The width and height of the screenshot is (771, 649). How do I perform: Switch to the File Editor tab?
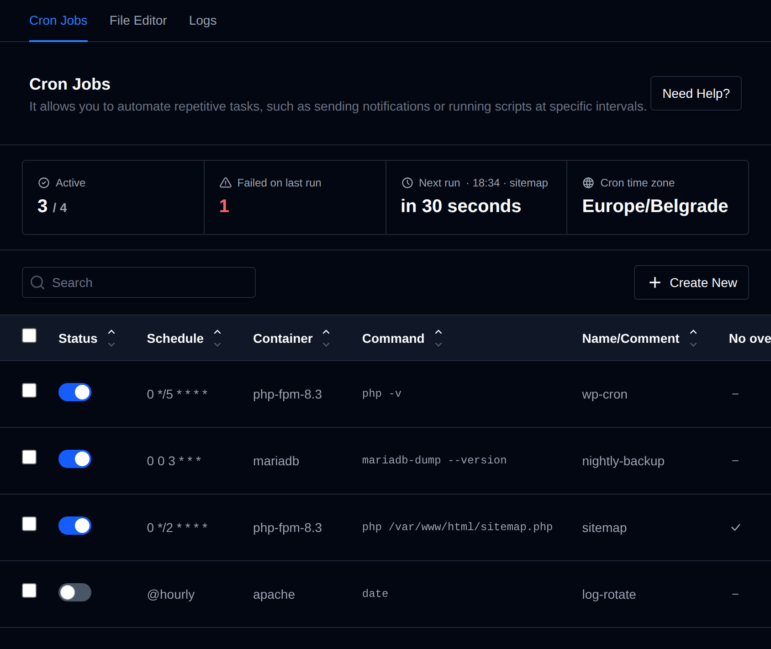click(138, 21)
